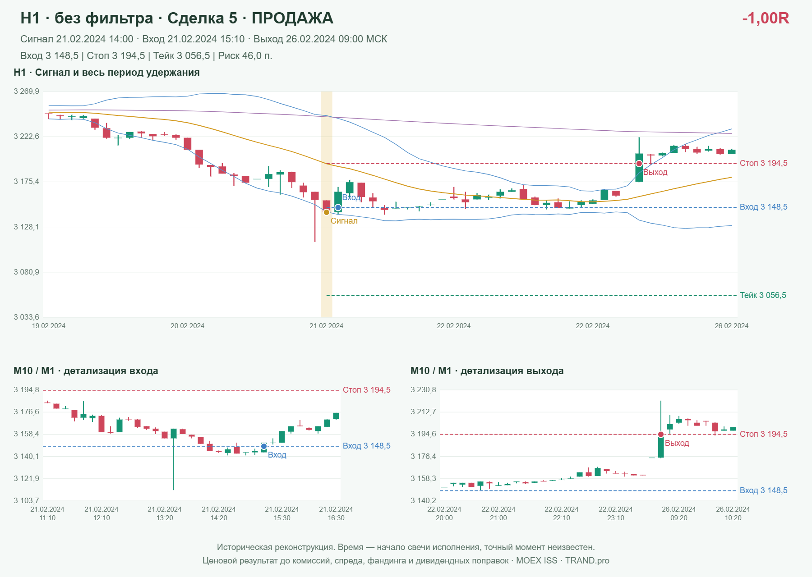
Task: Click the orange Сигнал marker dot on H1 chart
Action: [327, 212]
